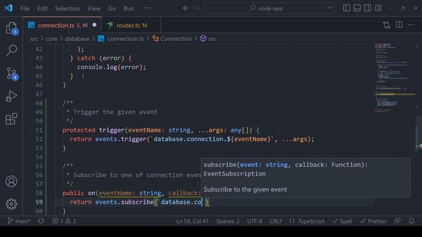Go back with the left arrow
Viewport: 422px width, 237px height.
(x=186, y=8)
